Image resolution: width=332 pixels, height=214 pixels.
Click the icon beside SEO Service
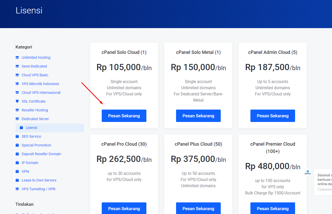[17, 136]
